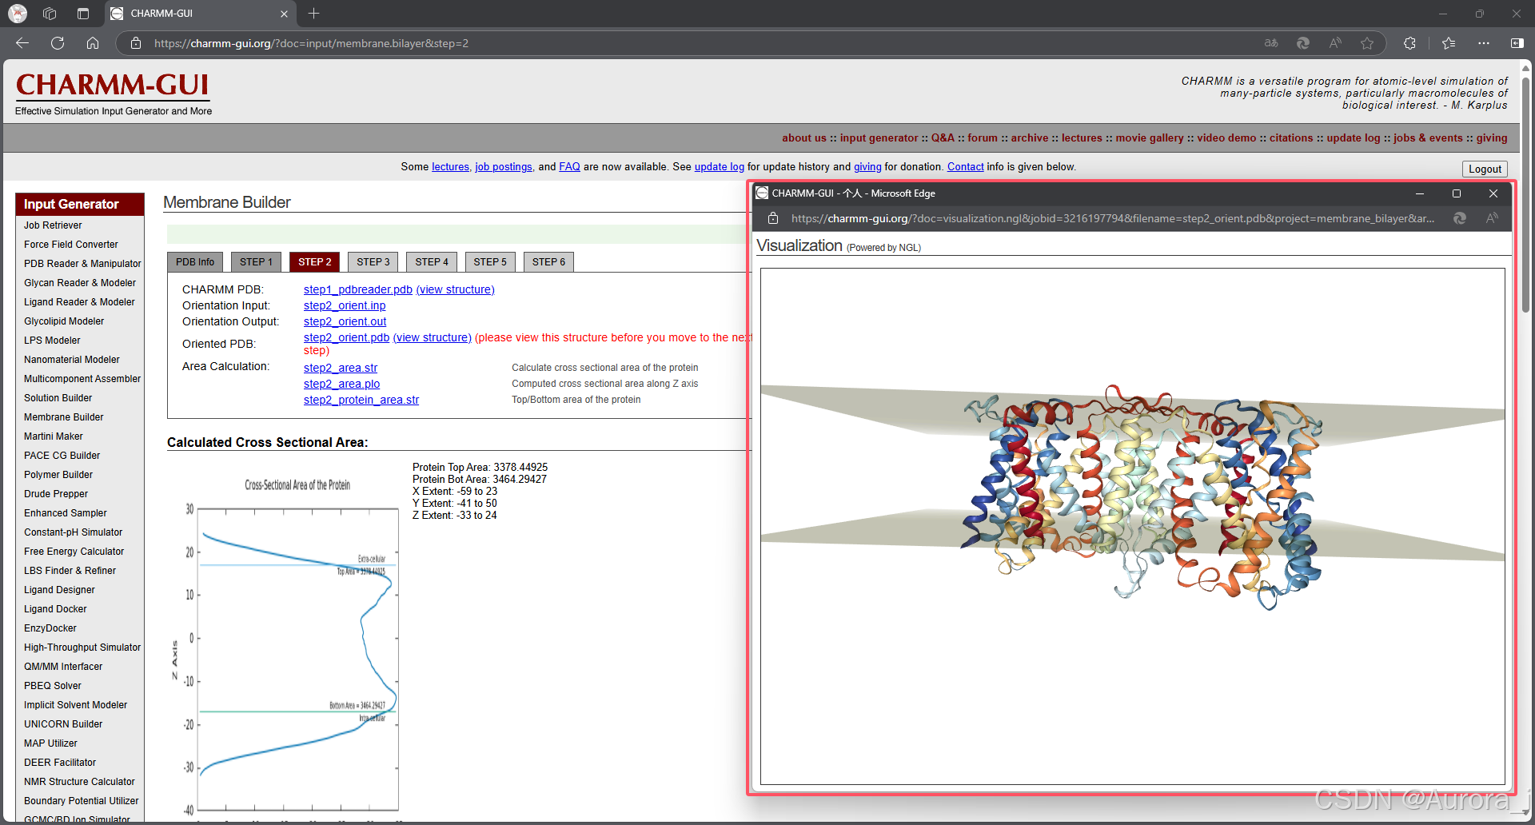This screenshot has width=1535, height=825.
Task: Go to browser home page icon
Action: pyautogui.click(x=93, y=43)
